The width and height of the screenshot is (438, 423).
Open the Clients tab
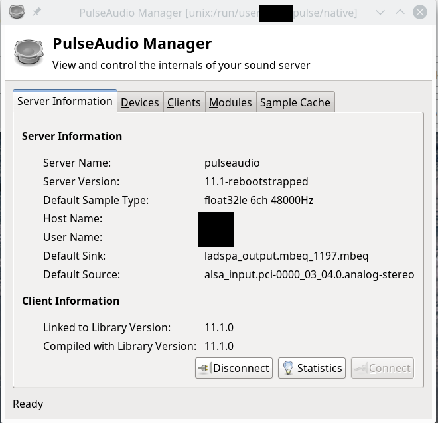[x=184, y=102]
